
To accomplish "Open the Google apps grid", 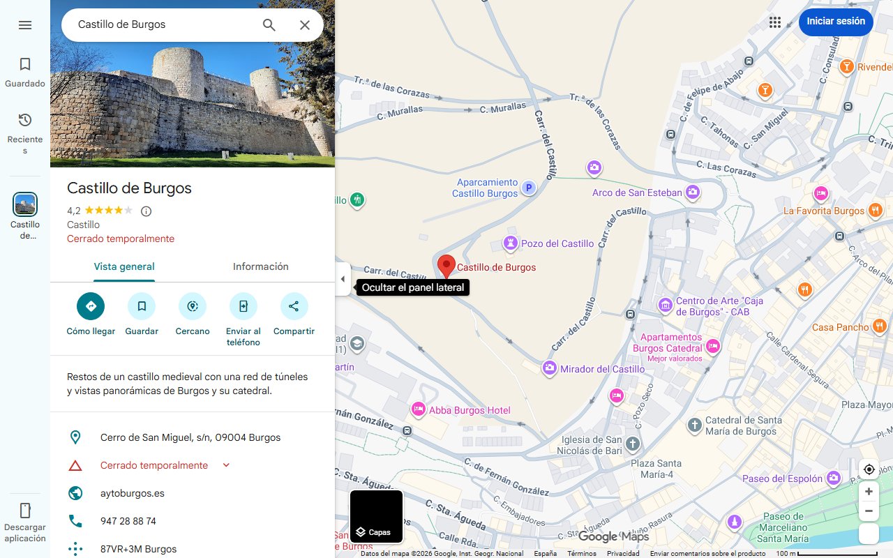I will 775,22.
